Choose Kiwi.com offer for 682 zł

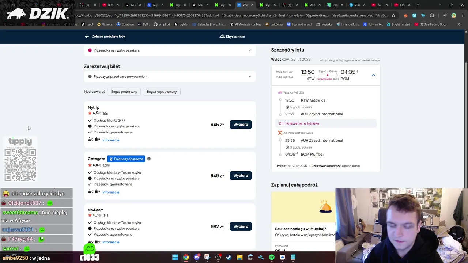point(241,226)
